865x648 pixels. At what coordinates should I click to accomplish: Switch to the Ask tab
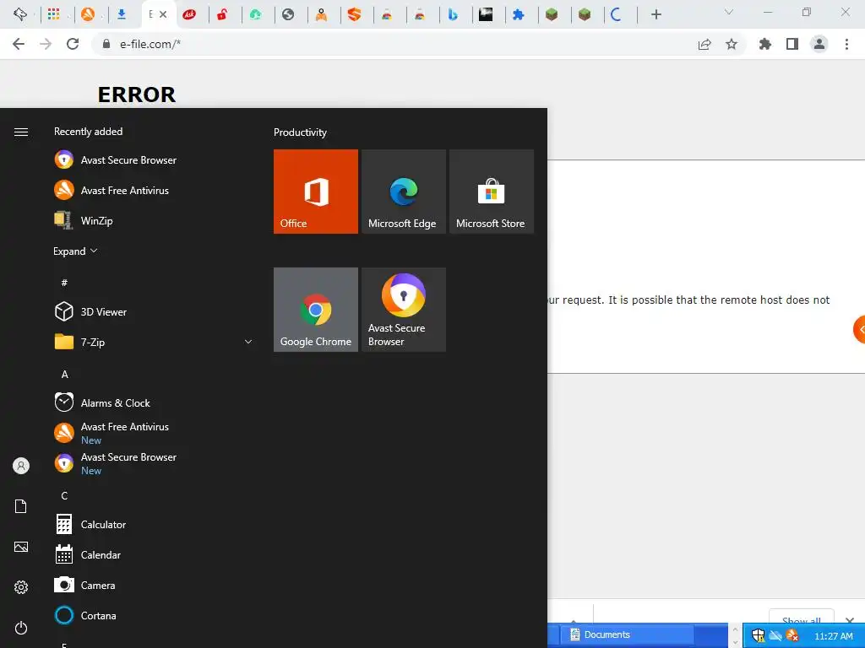(x=189, y=15)
